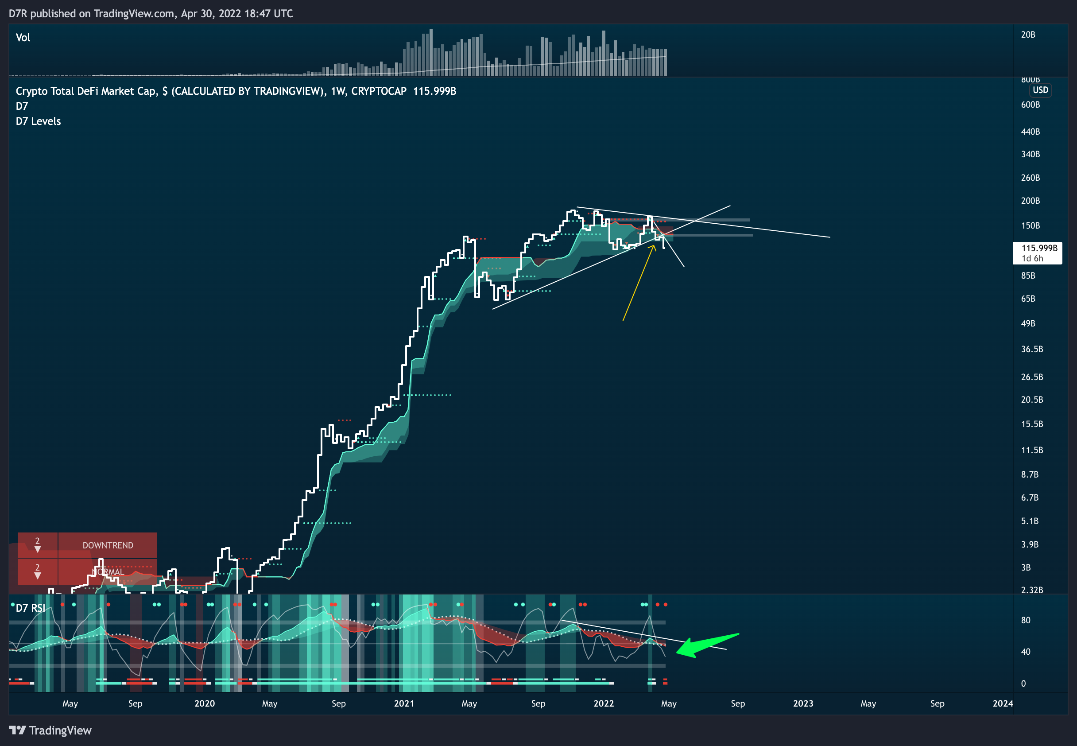
Task: Click the 2020 time axis label
Action: click(x=205, y=703)
